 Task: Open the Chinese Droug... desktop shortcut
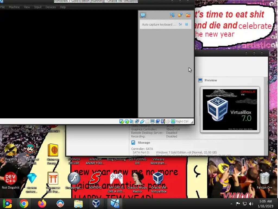pyautogui.click(x=53, y=154)
